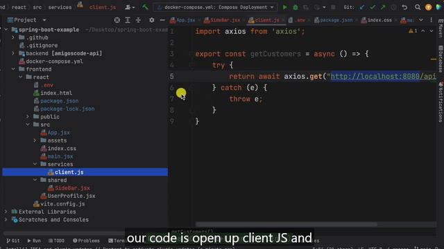Run the Compose Deployment configuration

point(284,8)
